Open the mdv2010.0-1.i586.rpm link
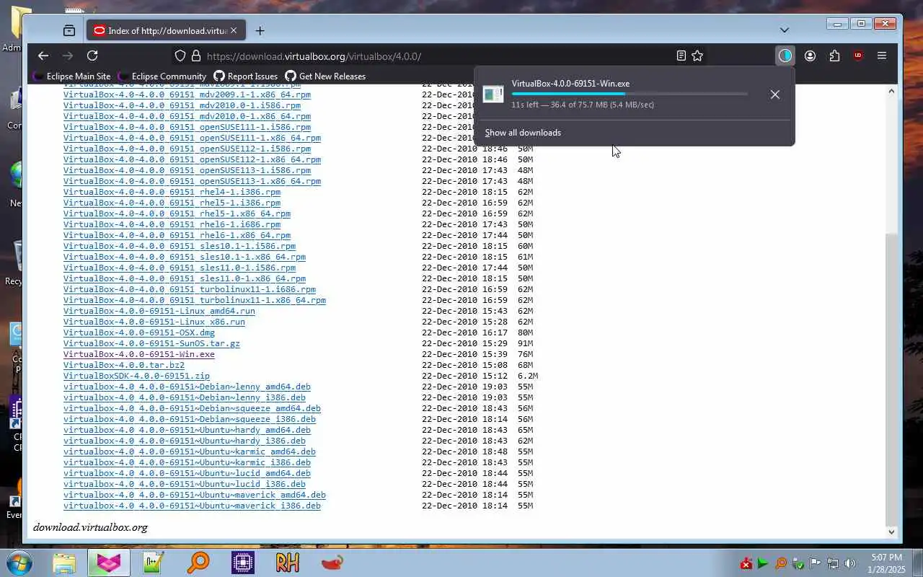 (x=182, y=105)
